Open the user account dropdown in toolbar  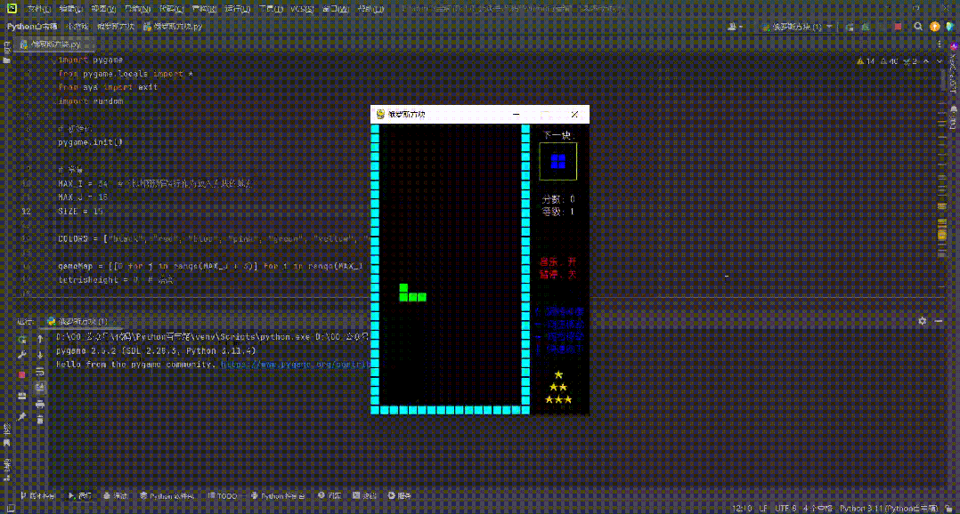click(735, 27)
